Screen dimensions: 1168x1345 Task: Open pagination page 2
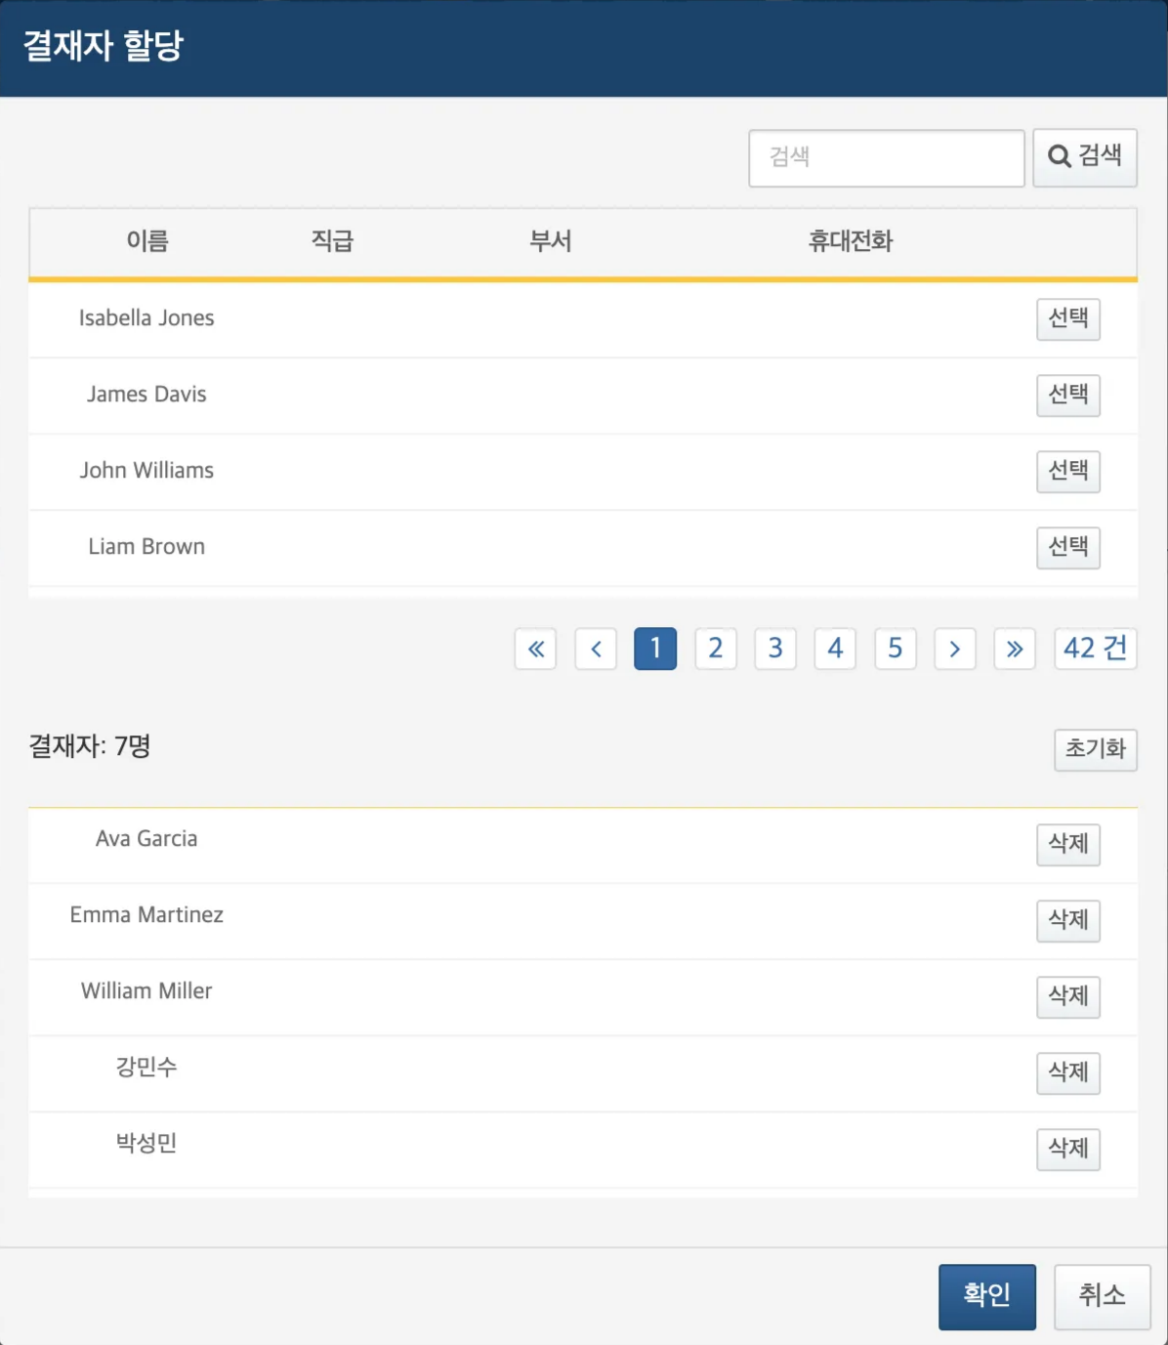(x=716, y=649)
